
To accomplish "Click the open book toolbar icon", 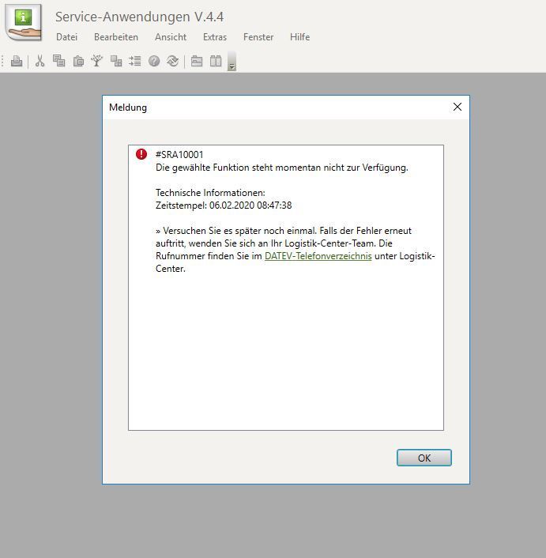I will tap(216, 61).
